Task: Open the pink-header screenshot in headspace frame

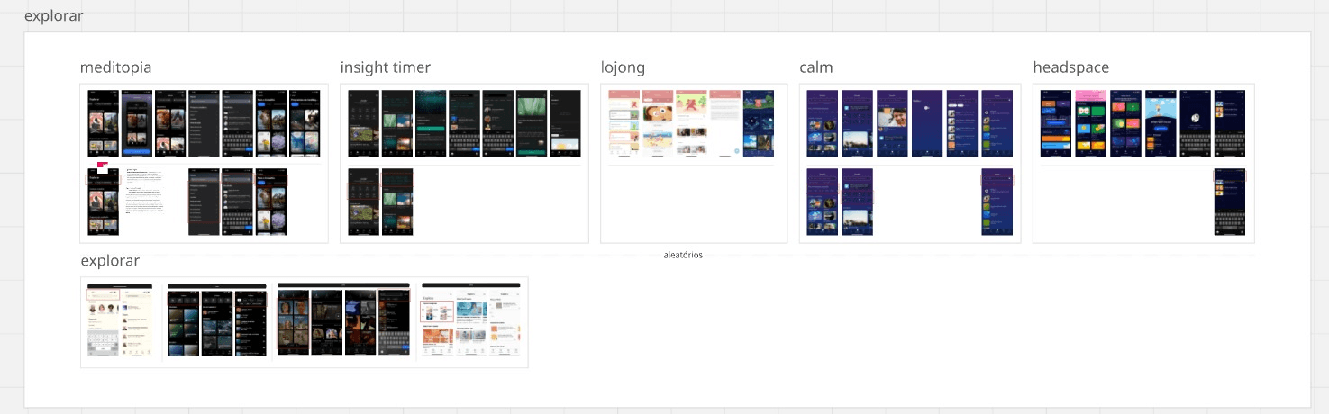Action: [x=1090, y=123]
